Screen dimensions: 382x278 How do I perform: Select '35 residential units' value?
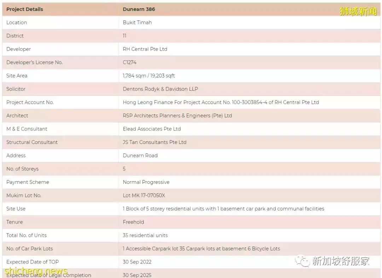coord(145,235)
